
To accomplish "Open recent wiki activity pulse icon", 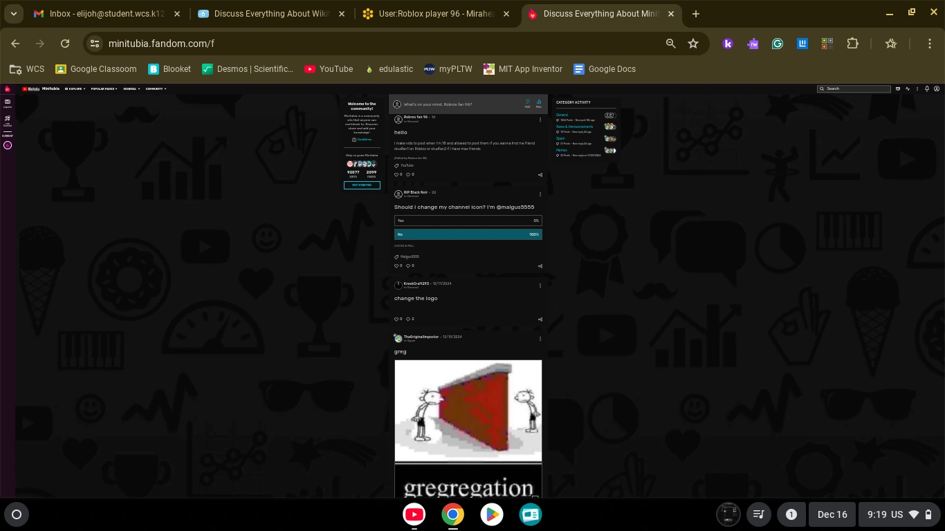I will point(908,88).
